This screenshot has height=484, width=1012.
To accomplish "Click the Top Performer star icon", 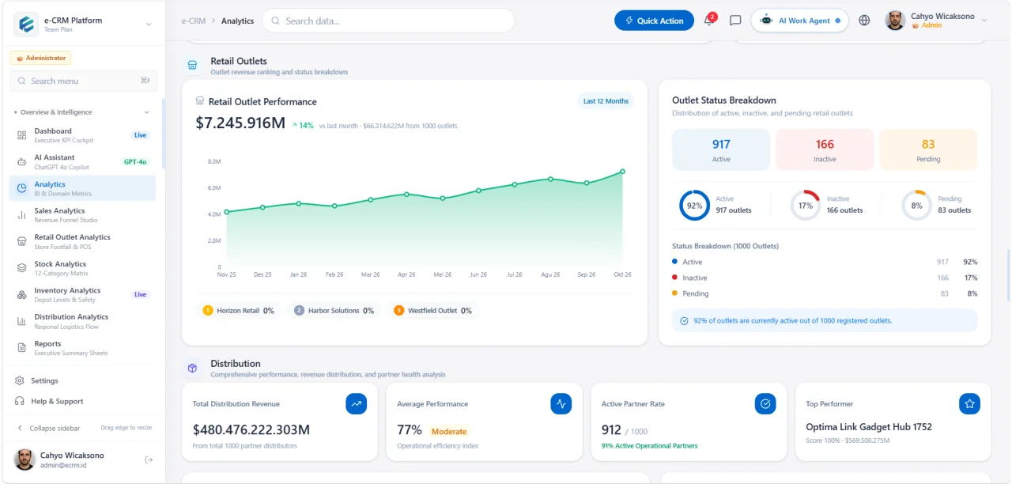I will 969,403.
